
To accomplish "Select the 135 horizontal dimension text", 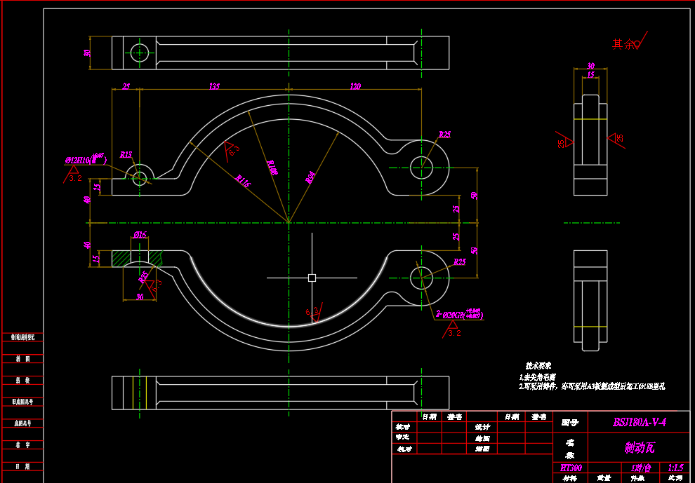I will [215, 86].
